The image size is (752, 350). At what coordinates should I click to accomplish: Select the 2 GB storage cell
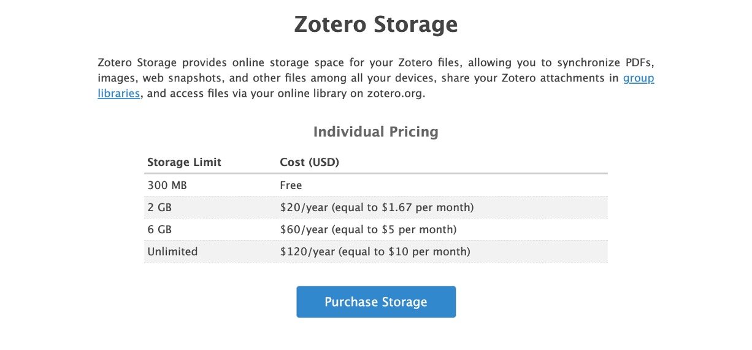coord(159,207)
